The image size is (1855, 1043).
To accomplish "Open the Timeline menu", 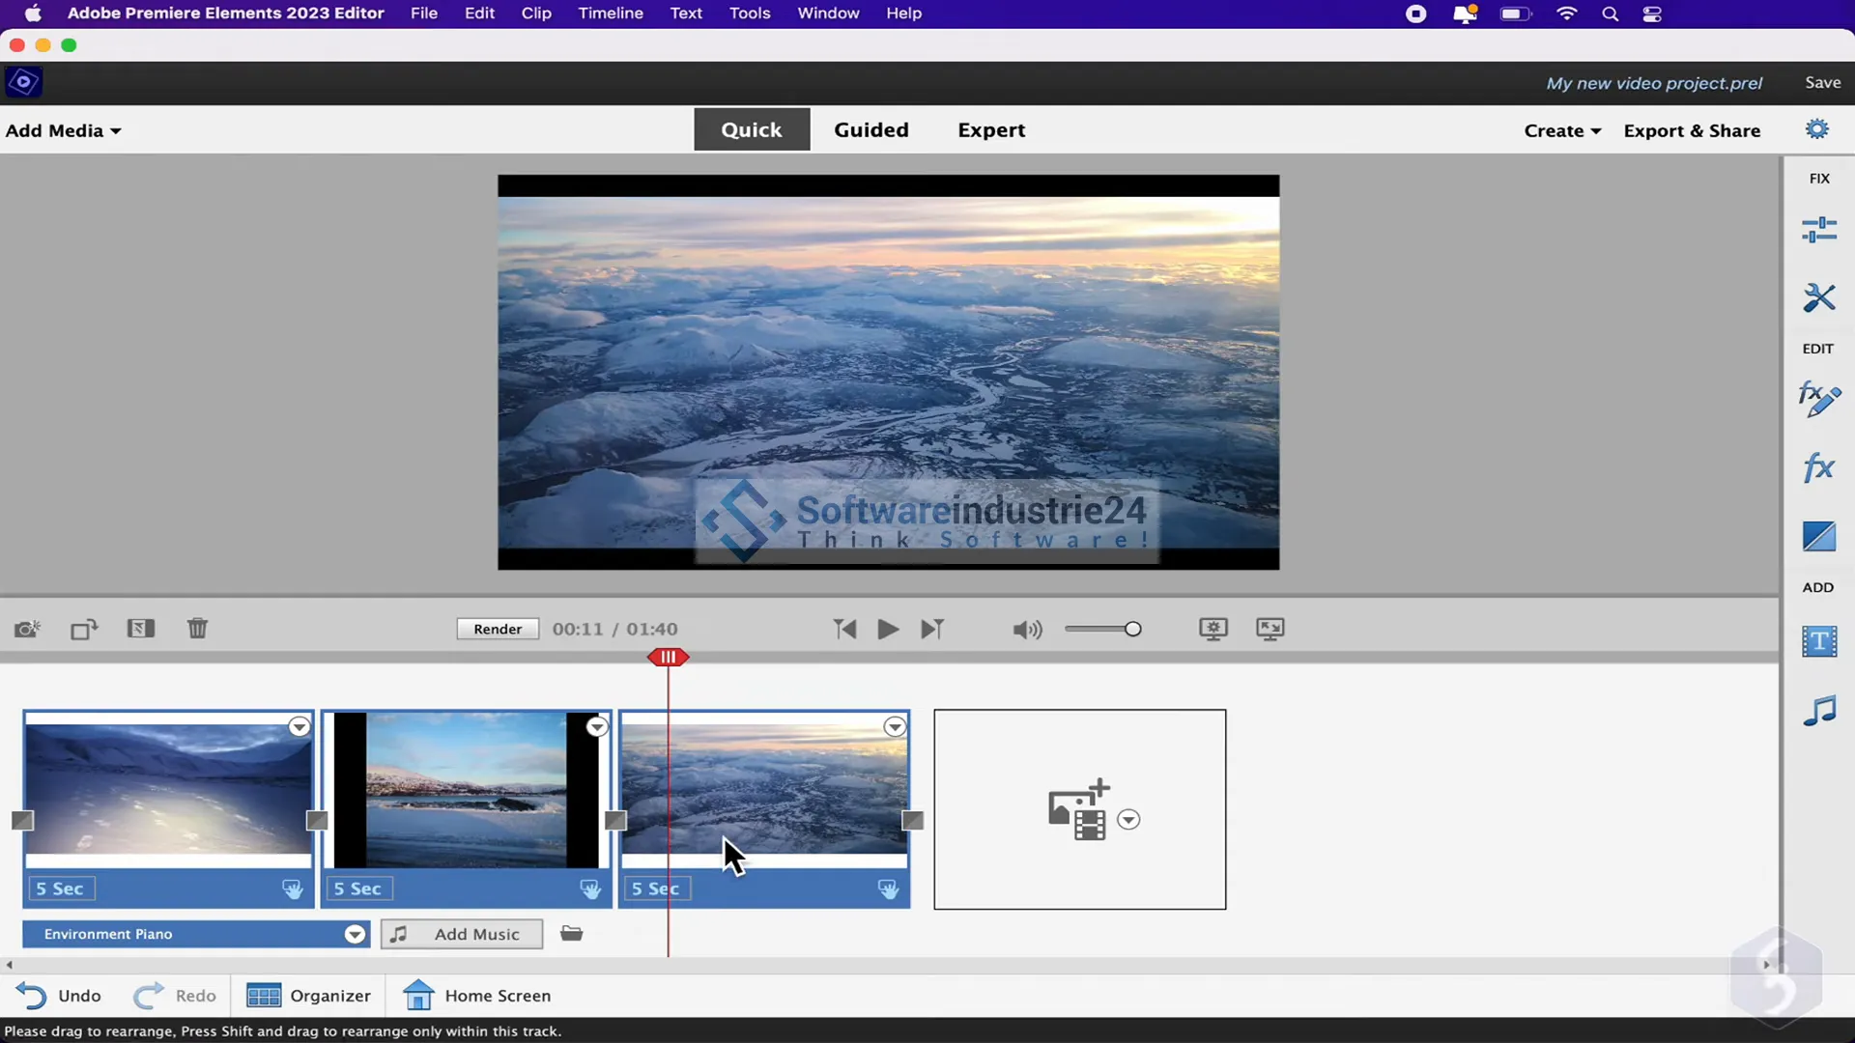I will [x=610, y=14].
